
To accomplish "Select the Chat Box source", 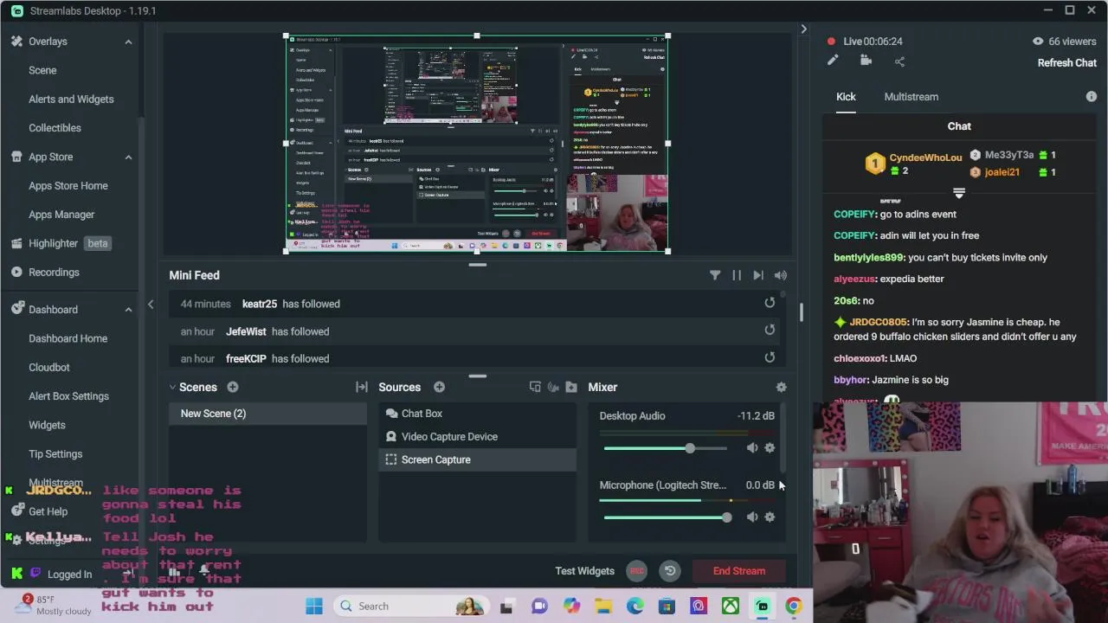I will (477, 414).
